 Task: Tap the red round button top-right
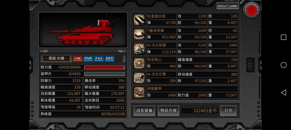251,10
